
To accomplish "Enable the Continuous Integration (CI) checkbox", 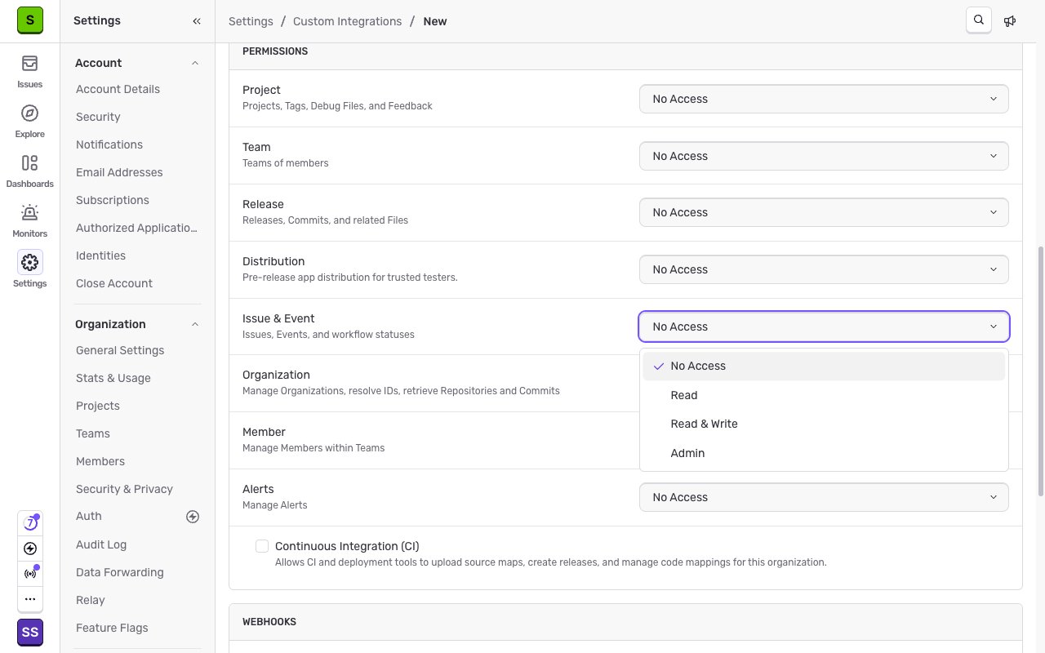I will click(x=262, y=546).
